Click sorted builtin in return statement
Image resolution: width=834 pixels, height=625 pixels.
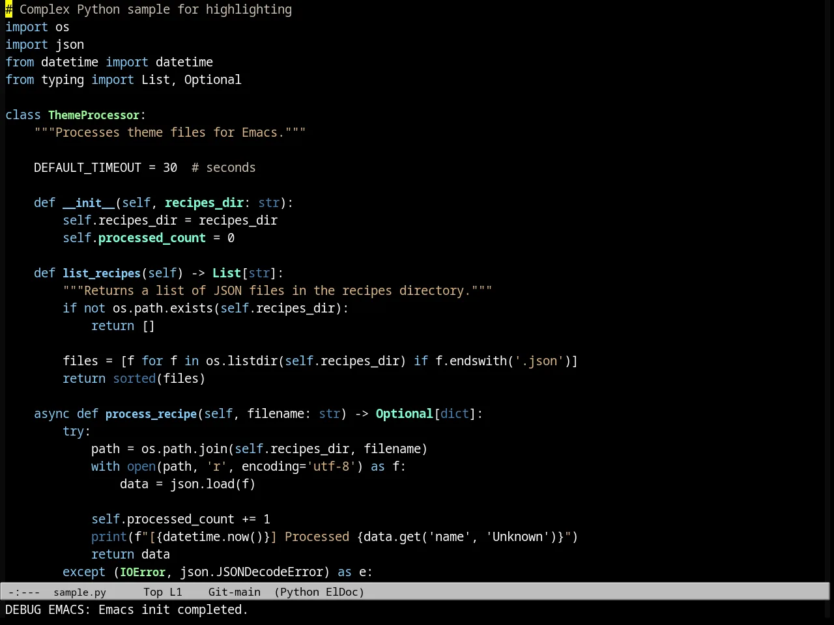click(134, 378)
